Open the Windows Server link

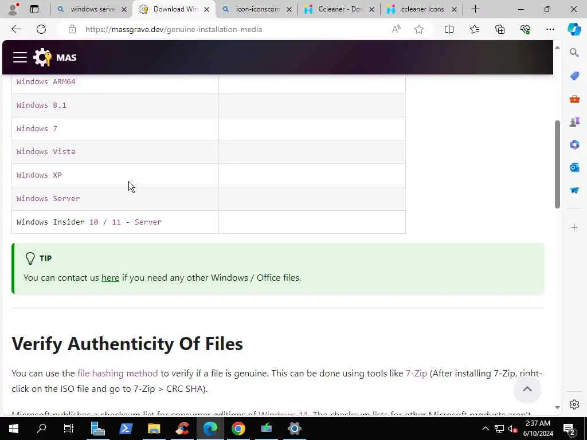(48, 199)
